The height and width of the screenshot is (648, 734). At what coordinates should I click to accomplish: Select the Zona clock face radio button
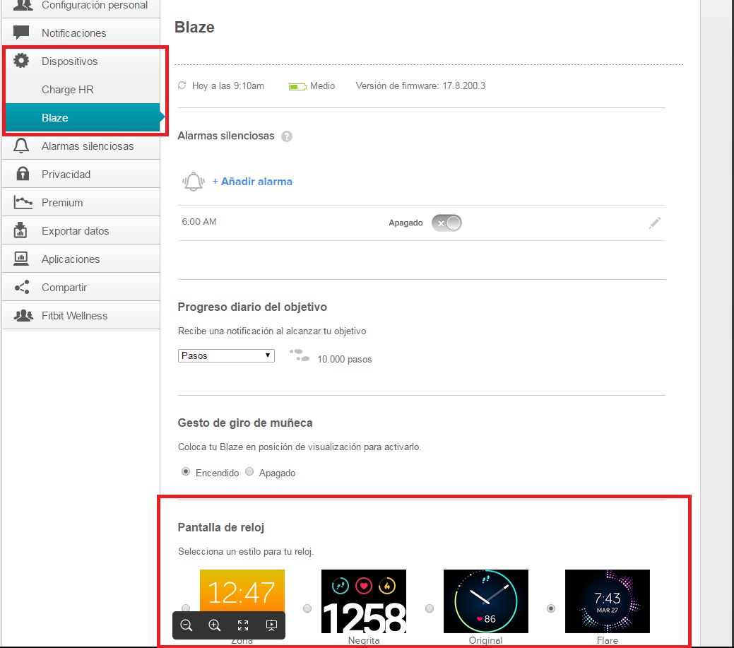[x=186, y=608]
